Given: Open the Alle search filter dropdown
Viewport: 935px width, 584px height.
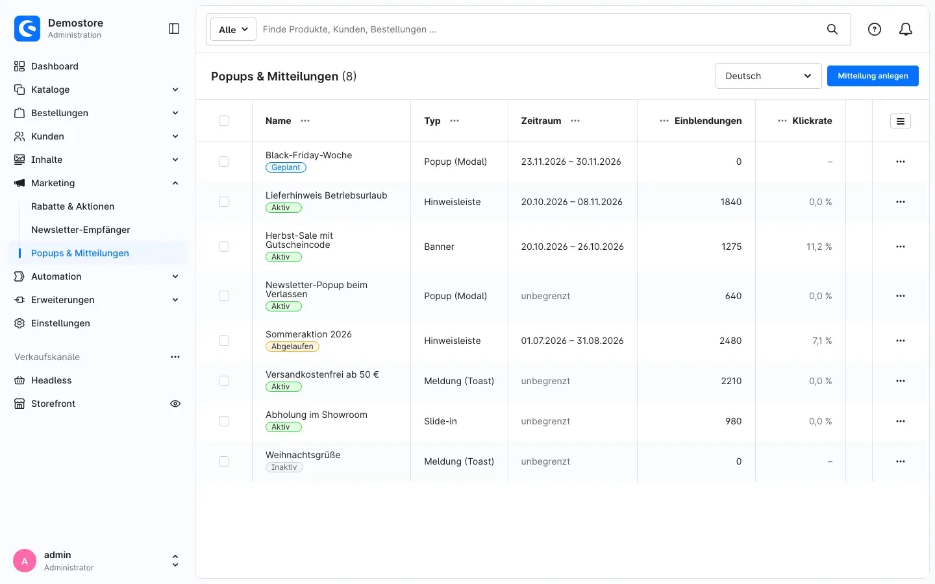Looking at the screenshot, I should point(233,29).
